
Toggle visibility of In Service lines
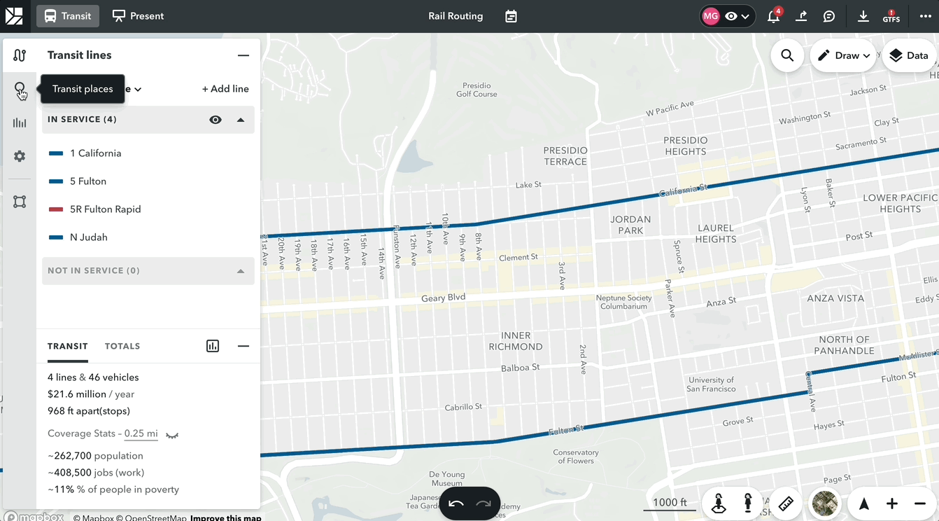(x=216, y=120)
